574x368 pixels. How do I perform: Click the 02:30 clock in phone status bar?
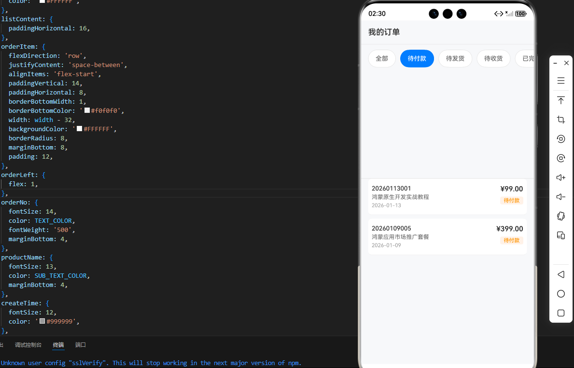pos(377,14)
